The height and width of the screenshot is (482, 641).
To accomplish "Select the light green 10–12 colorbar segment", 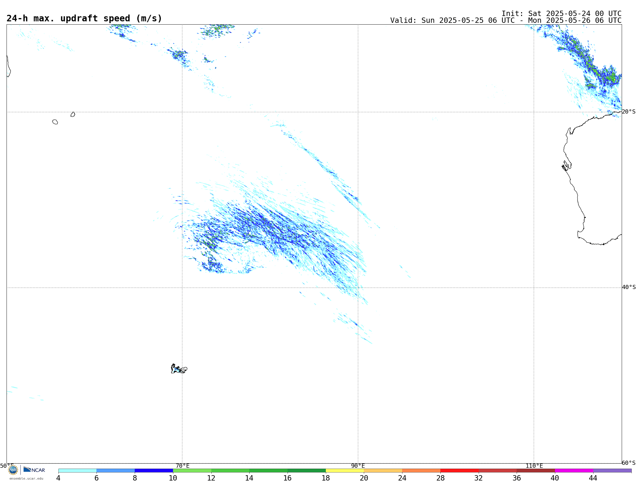I will pyautogui.click(x=192, y=470).
